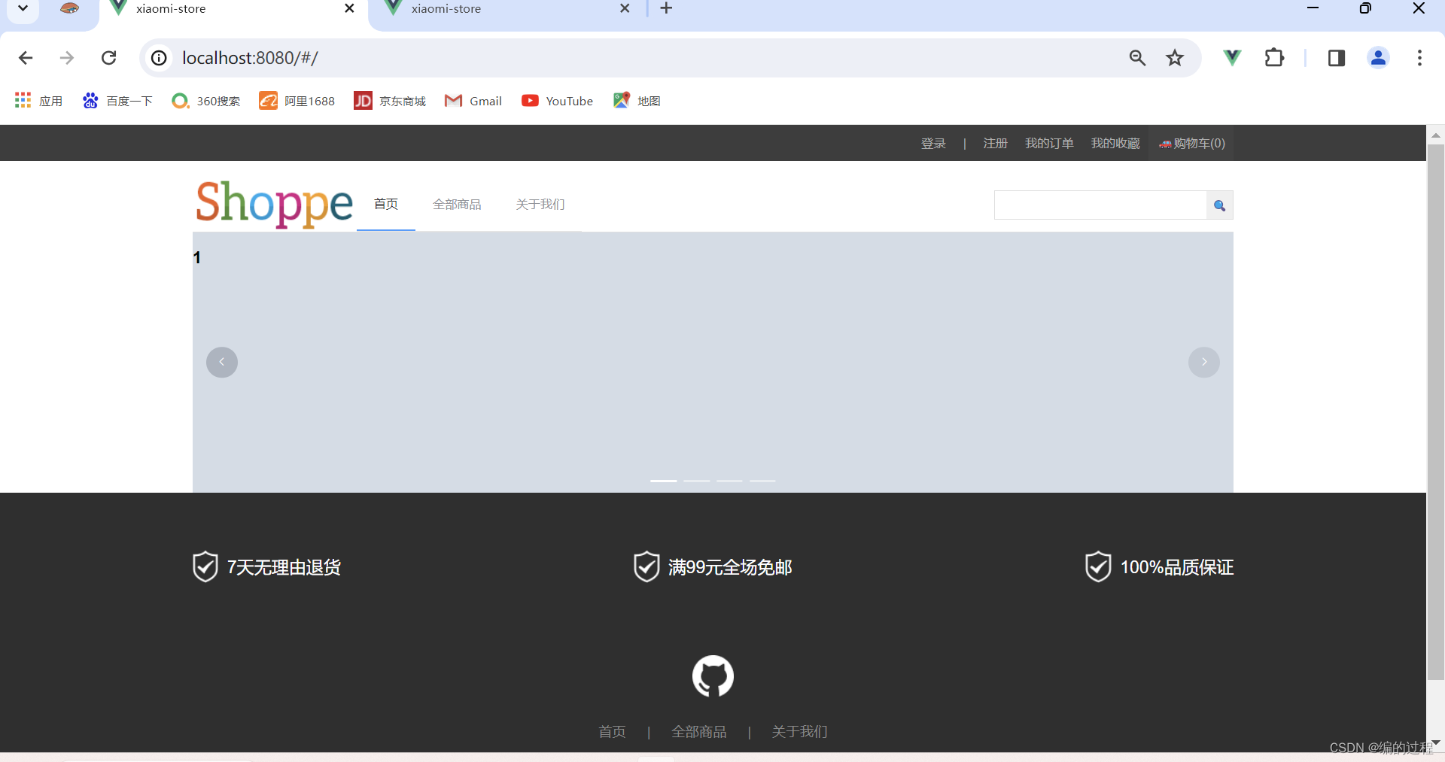This screenshot has height=762, width=1445.
Task: Select the first carousel indicator
Action: 664,481
